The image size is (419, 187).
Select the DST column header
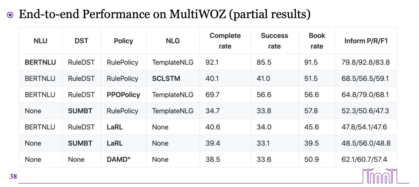81,41
